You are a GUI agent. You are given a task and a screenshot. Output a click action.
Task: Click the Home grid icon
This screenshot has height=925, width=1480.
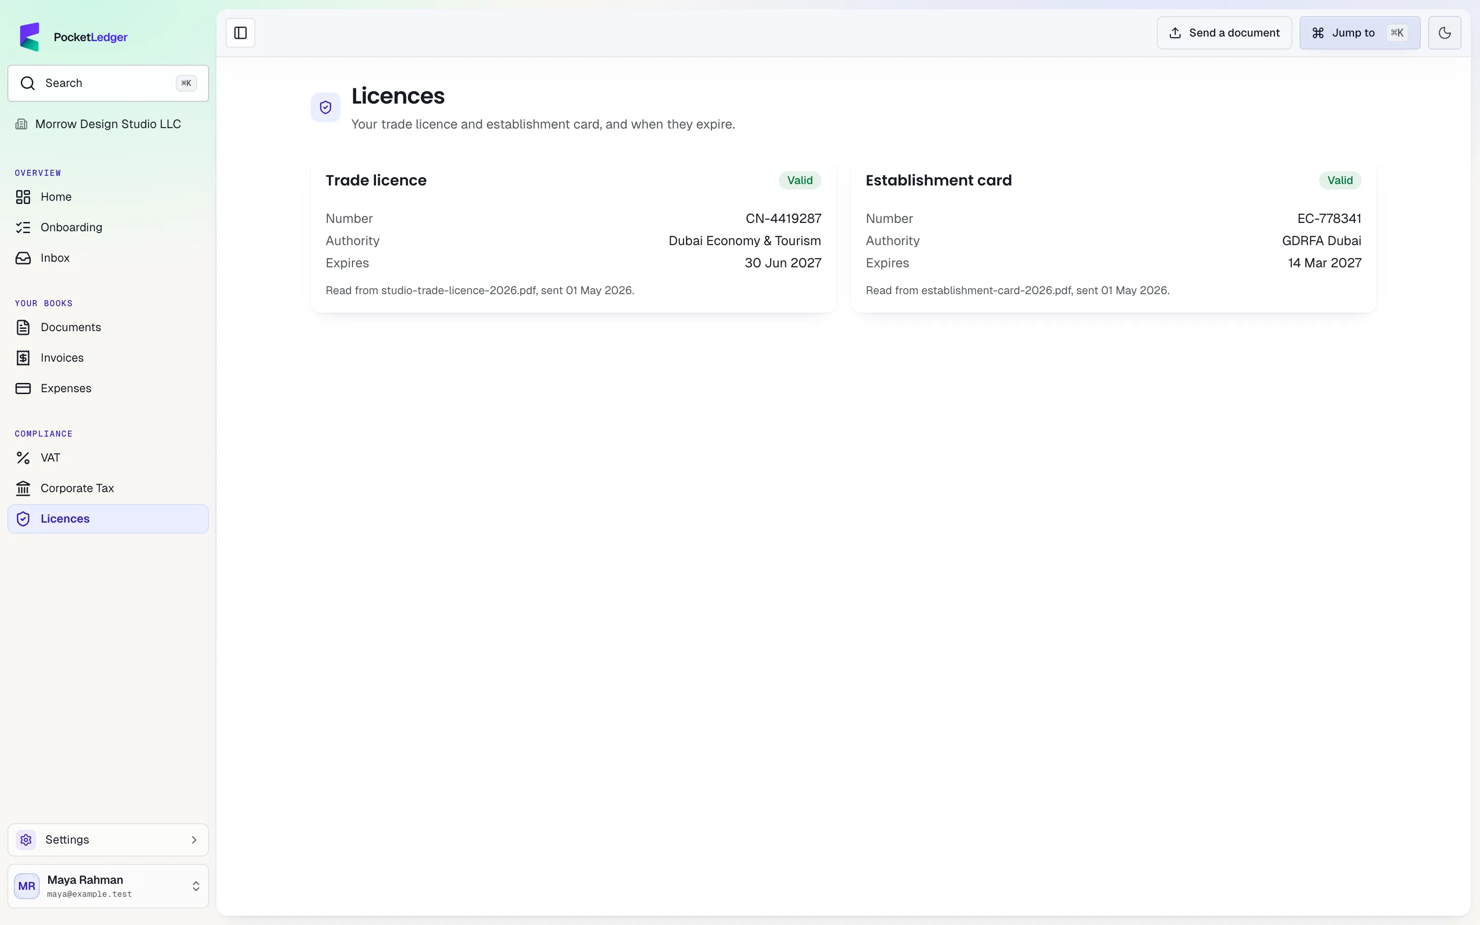(x=23, y=197)
